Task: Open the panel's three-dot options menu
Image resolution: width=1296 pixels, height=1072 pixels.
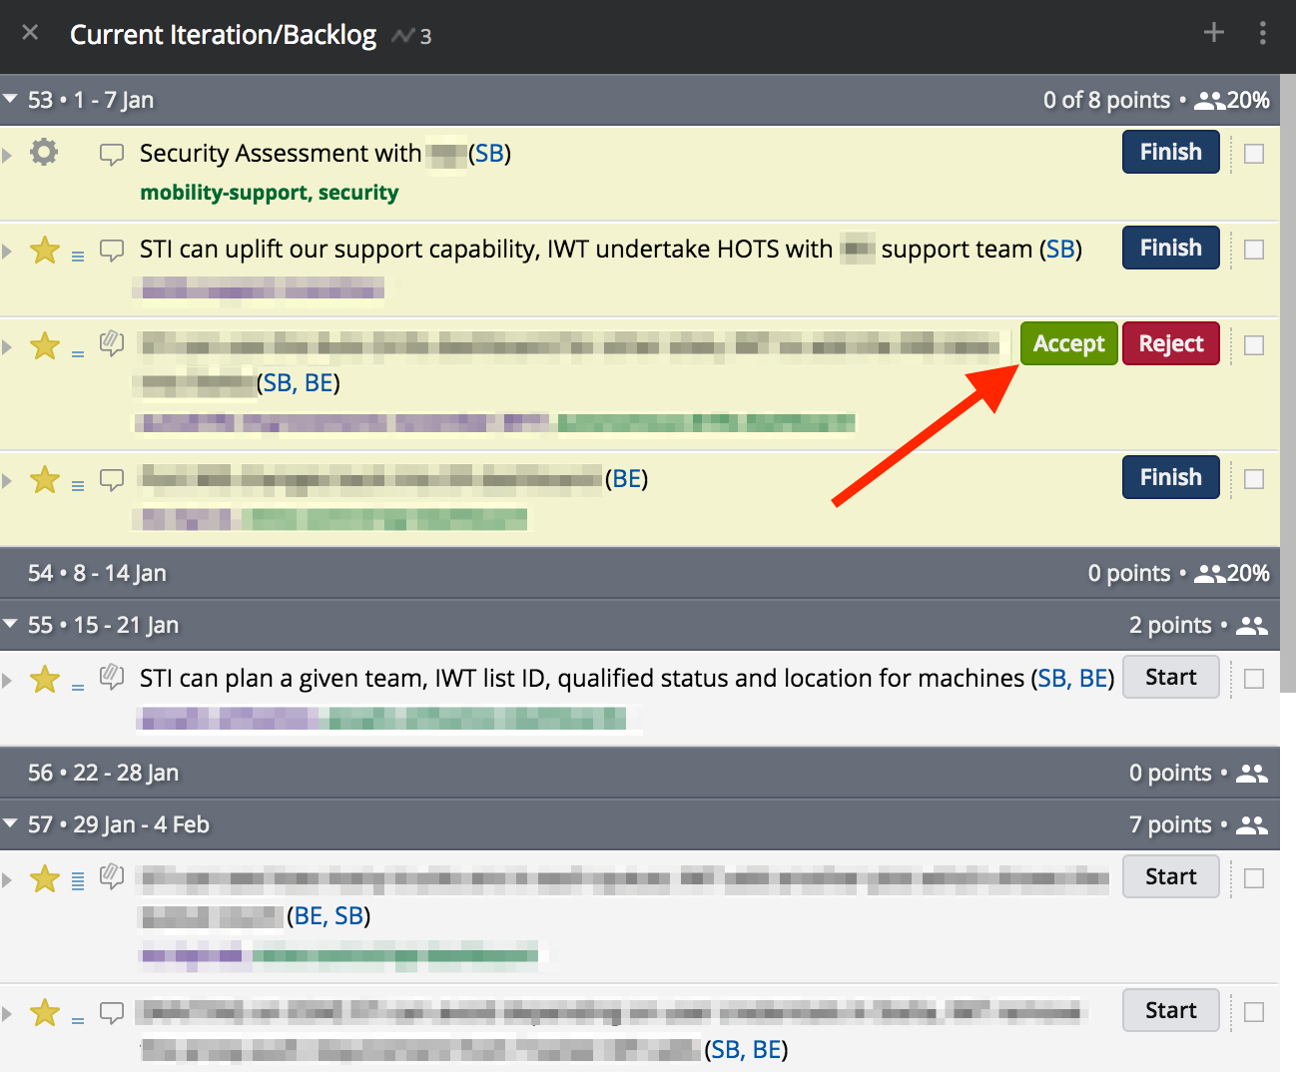Action: [x=1262, y=33]
